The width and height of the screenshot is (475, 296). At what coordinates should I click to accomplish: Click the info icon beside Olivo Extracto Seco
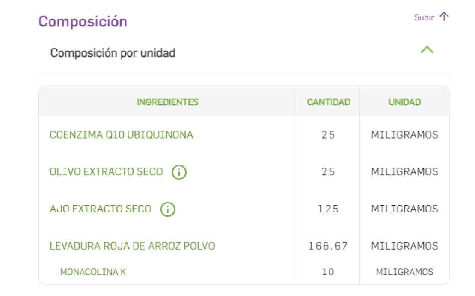[x=179, y=172]
